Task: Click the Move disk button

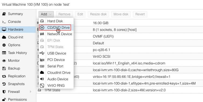Action: pyautogui.click(x=121, y=14)
